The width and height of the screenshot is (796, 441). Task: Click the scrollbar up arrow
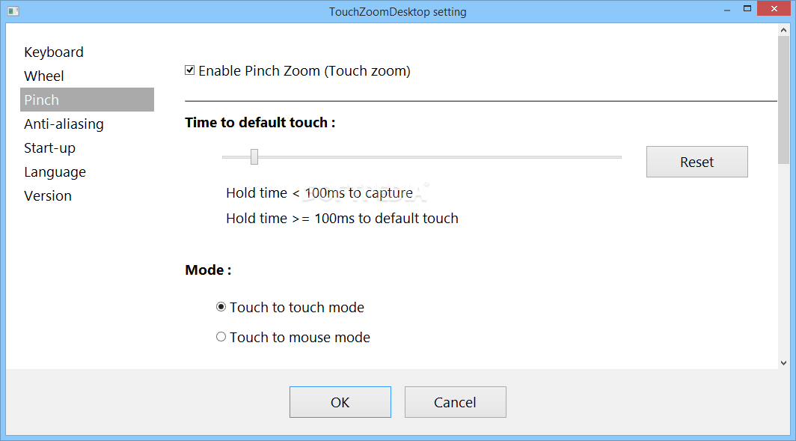[783, 30]
